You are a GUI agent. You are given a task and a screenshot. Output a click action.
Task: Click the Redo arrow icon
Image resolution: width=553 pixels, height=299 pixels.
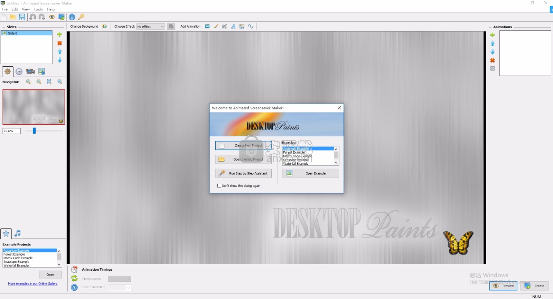pyautogui.click(x=41, y=17)
